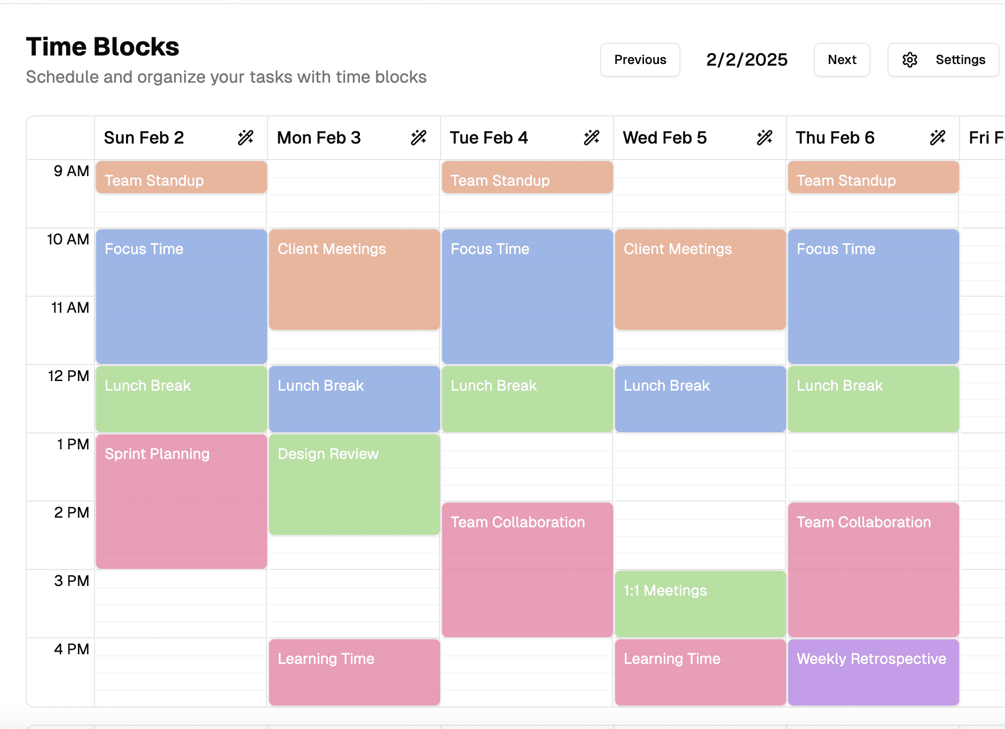The height and width of the screenshot is (729, 1005).
Task: Click Next to advance to the following week
Action: tap(842, 60)
